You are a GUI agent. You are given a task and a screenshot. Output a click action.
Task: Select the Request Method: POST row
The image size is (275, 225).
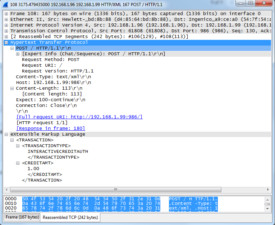(51, 60)
